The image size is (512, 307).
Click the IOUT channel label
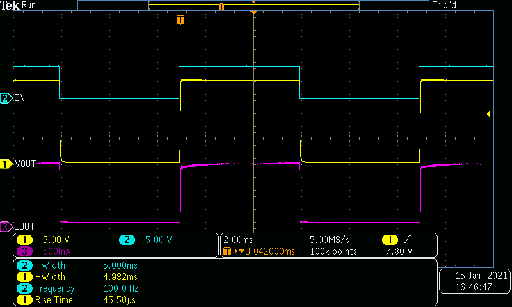tap(25, 226)
